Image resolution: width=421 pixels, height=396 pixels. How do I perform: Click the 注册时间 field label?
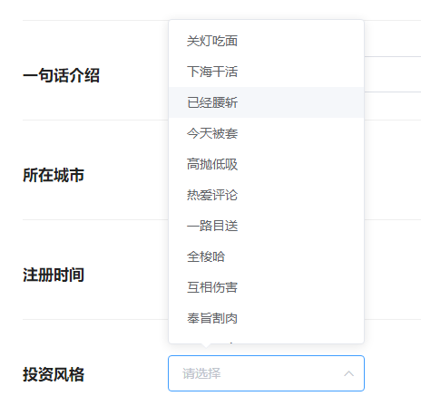pyautogui.click(x=54, y=275)
